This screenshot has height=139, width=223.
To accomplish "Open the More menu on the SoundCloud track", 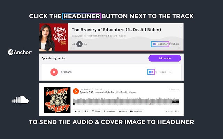I will pyautogui.click(x=123, y=111).
